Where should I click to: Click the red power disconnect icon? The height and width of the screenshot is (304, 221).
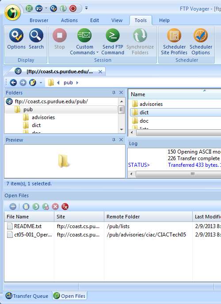pyautogui.click(x=73, y=8)
